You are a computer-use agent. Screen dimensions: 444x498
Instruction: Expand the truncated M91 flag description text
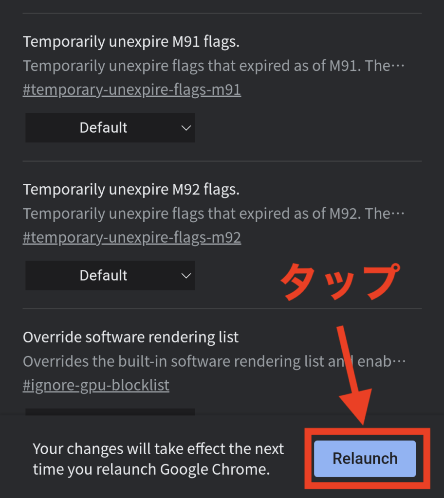tap(214, 66)
